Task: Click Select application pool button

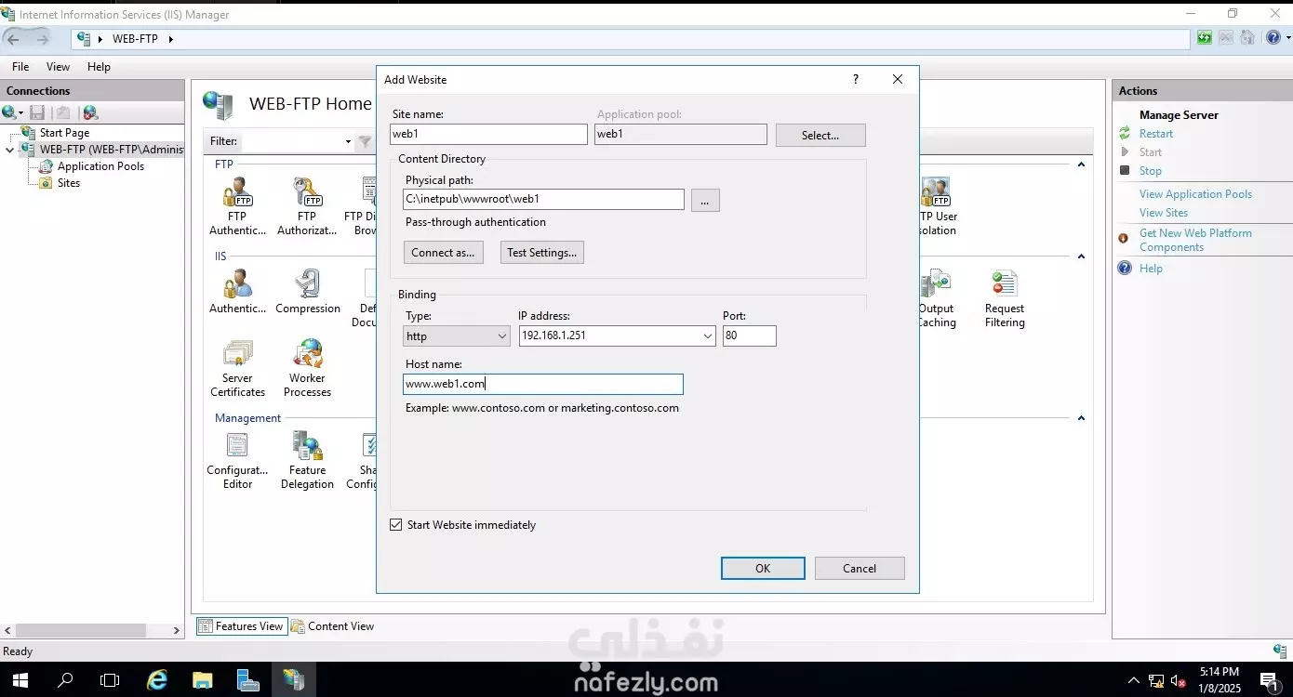Action: [820, 135]
